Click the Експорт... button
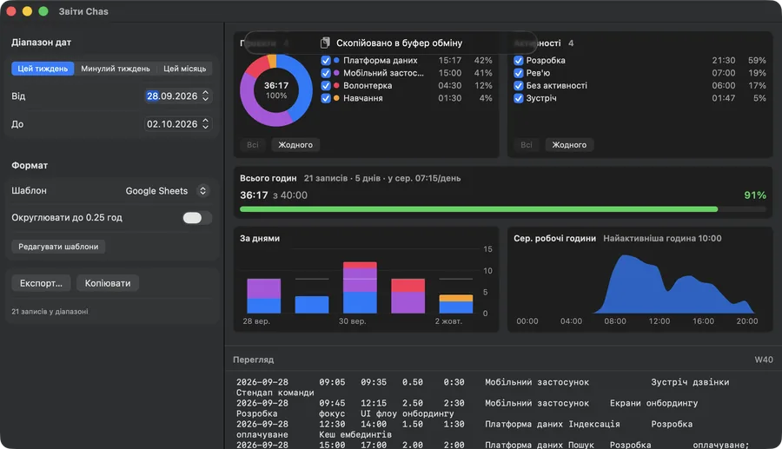Viewport: 782px width, 449px height. click(x=41, y=283)
